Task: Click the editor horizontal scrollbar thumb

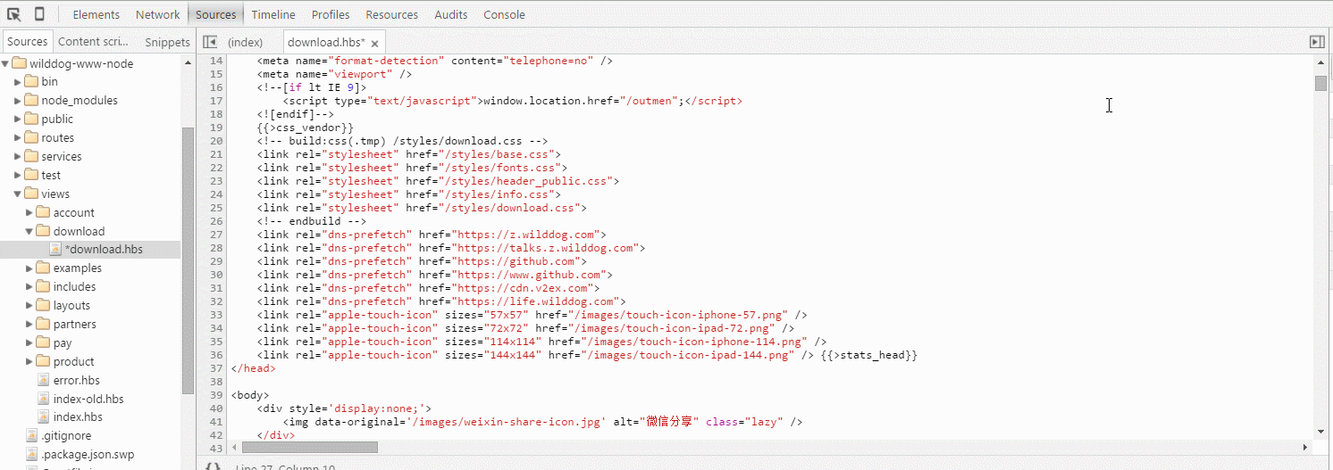Action: (x=309, y=447)
